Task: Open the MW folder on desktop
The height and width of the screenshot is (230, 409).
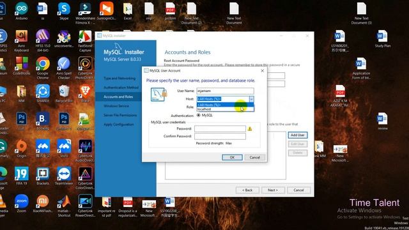Action: [x=21, y=93]
